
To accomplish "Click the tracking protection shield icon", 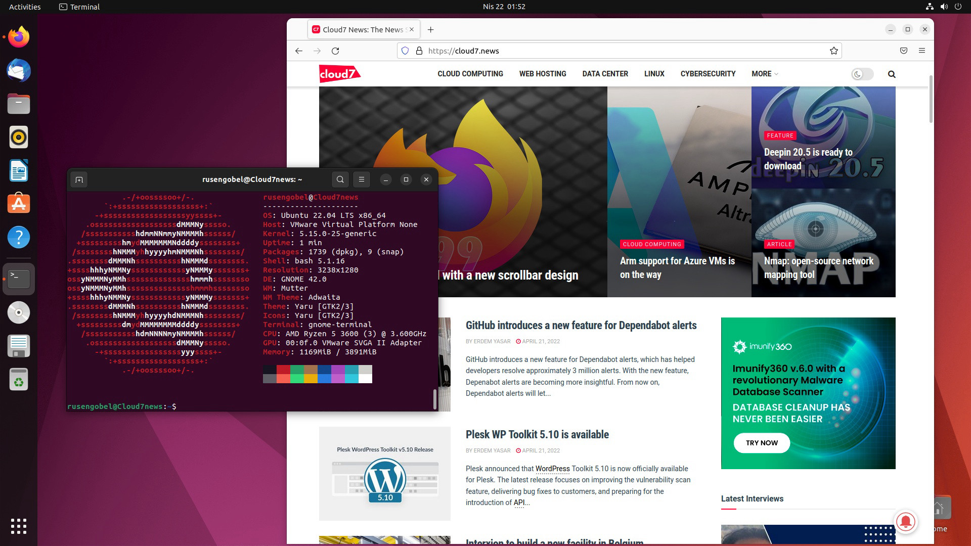I will [405, 51].
